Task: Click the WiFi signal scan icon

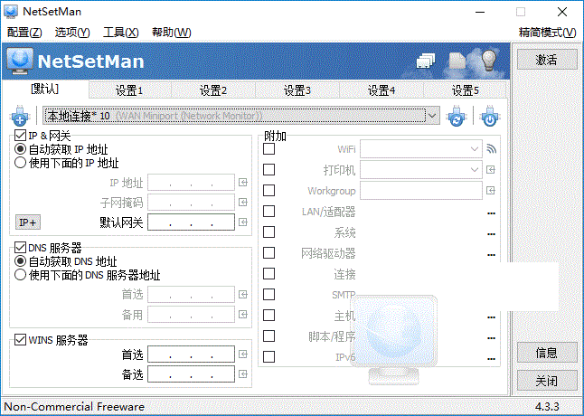Action: tap(491, 149)
